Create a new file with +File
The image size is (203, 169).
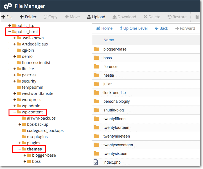point(7,17)
